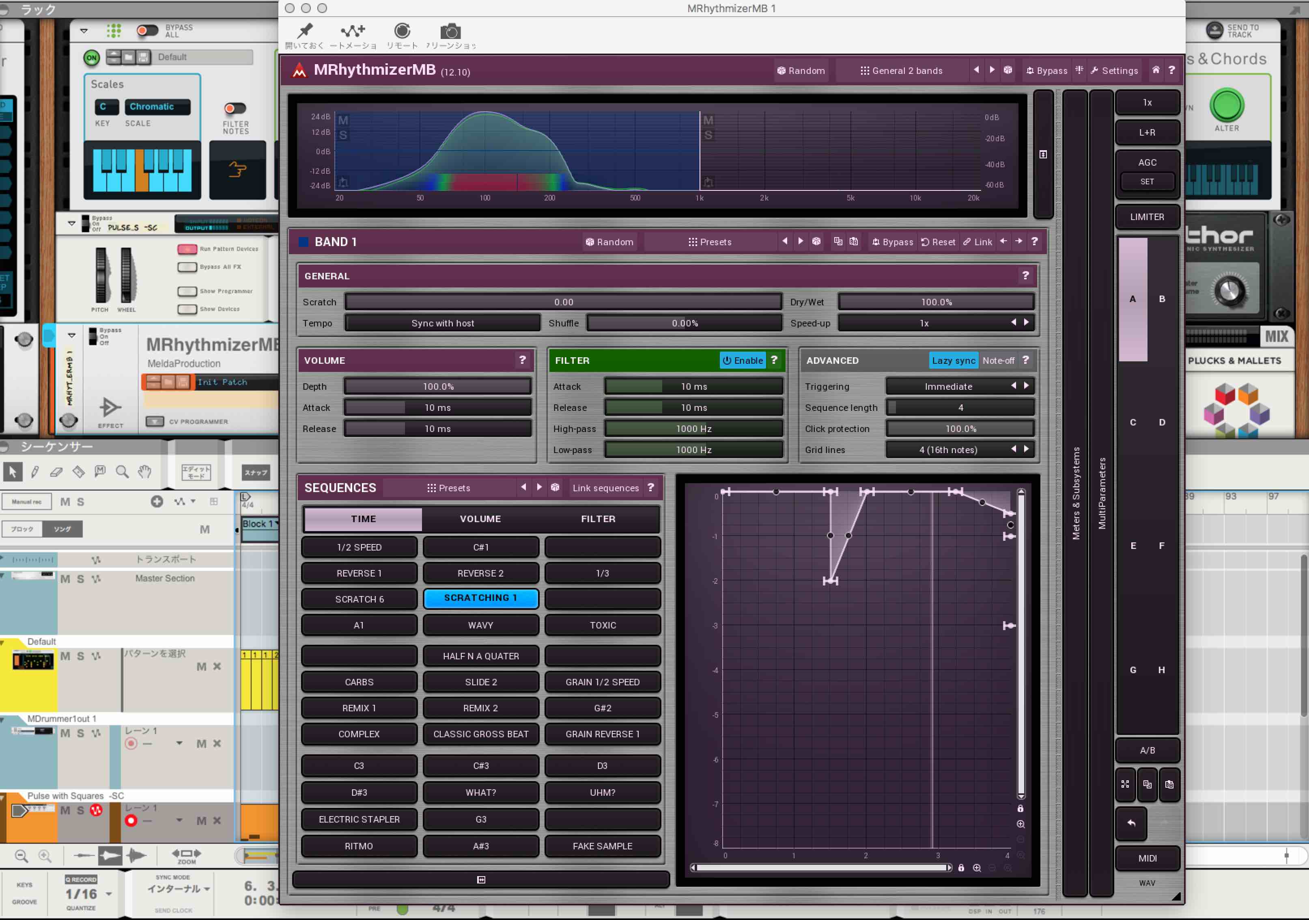Screen dimensions: 1309x920
Task: Click the LIMITER button
Action: pyautogui.click(x=1147, y=217)
